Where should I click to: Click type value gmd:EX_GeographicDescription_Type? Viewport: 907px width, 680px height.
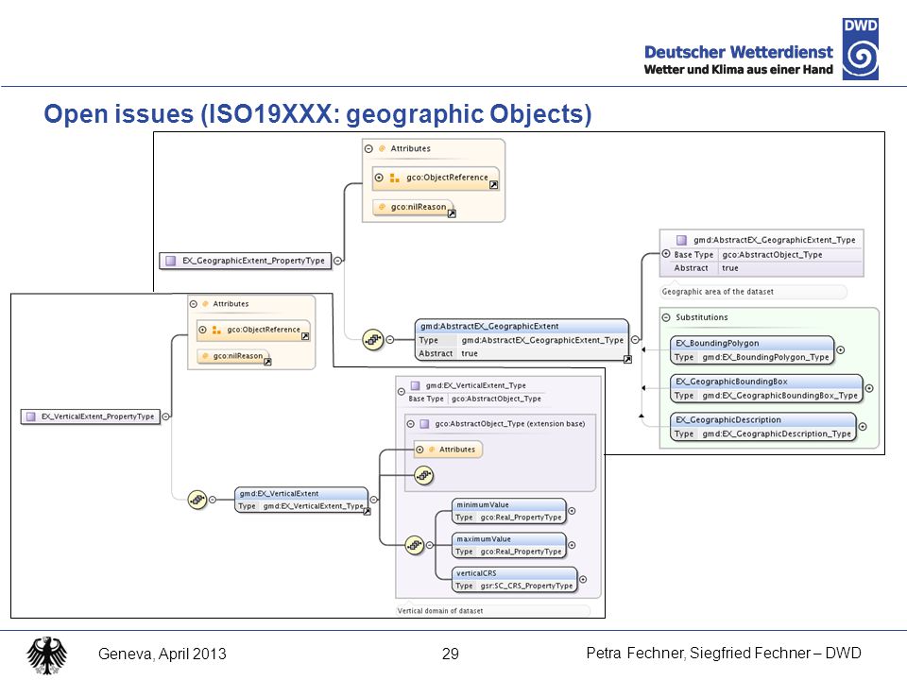click(x=777, y=433)
